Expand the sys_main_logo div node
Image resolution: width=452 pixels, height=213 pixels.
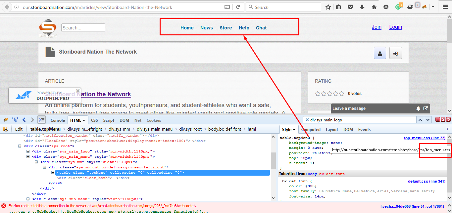[x=28, y=151]
